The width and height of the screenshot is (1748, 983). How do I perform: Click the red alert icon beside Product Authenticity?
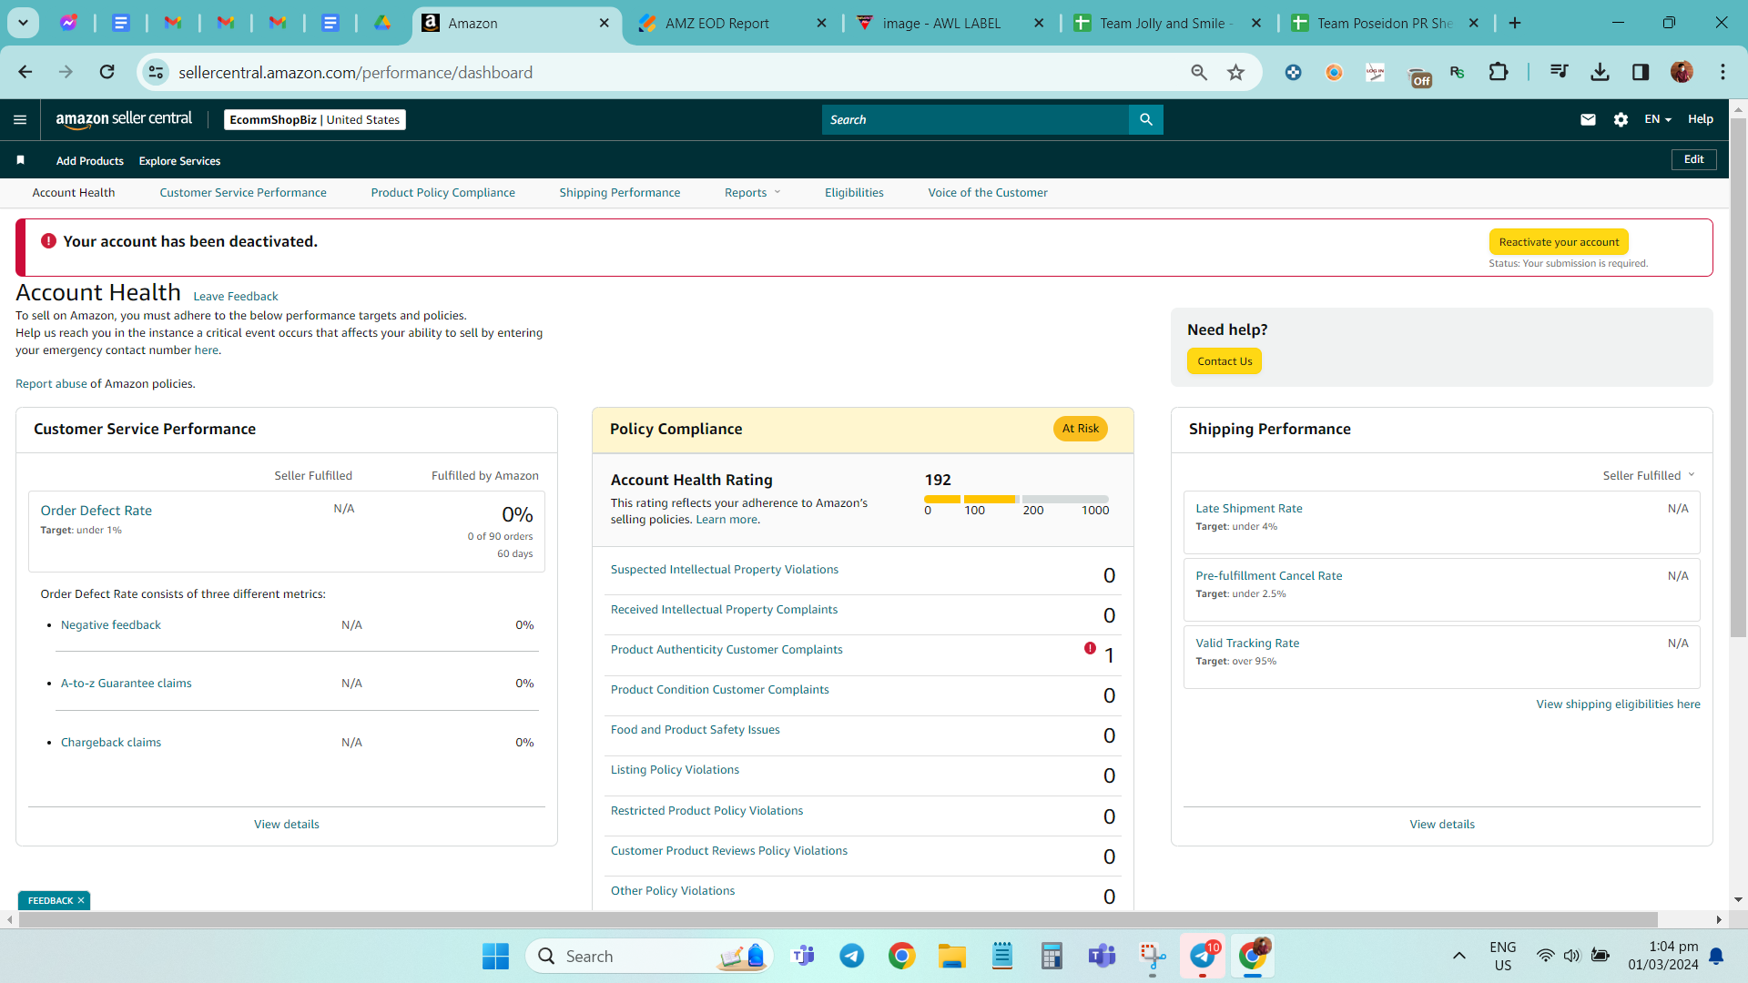(1090, 648)
